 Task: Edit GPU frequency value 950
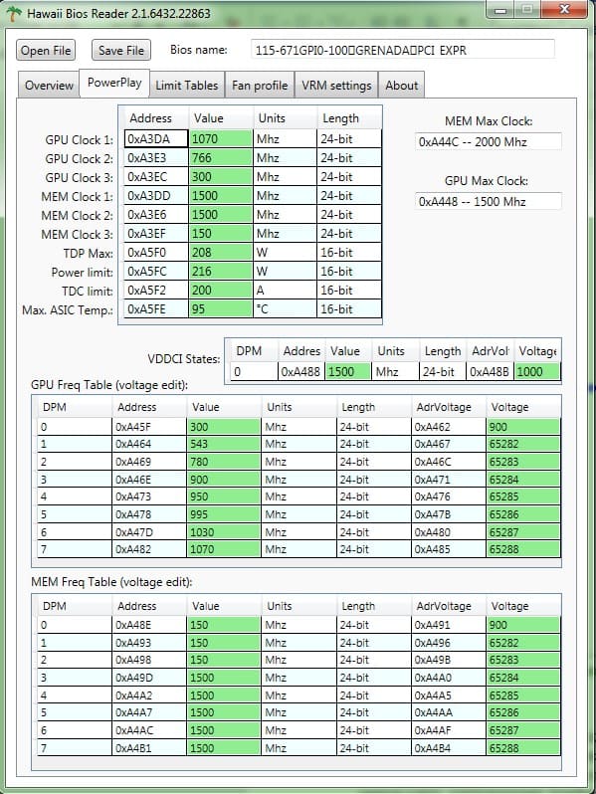click(223, 496)
